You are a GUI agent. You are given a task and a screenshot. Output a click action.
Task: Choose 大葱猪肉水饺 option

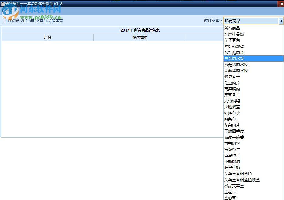pos(254,71)
